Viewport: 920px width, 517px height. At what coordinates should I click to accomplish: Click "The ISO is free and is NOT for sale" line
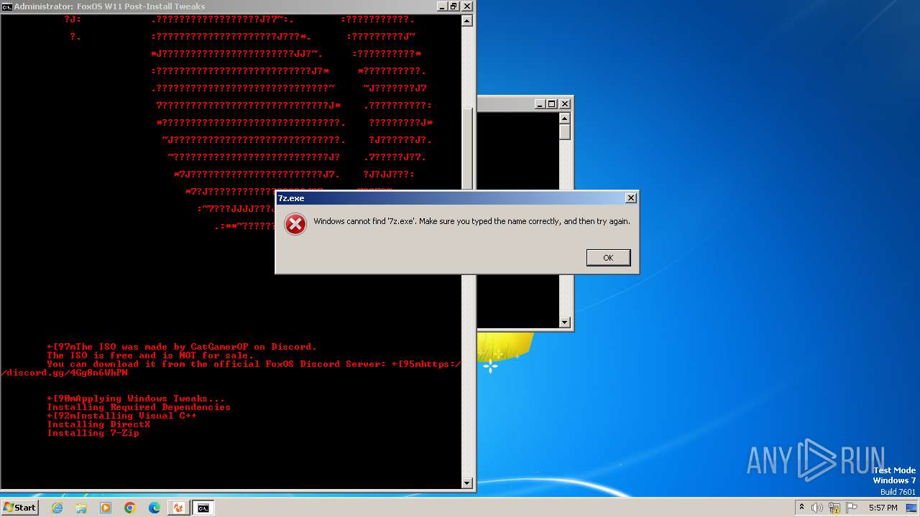150,355
